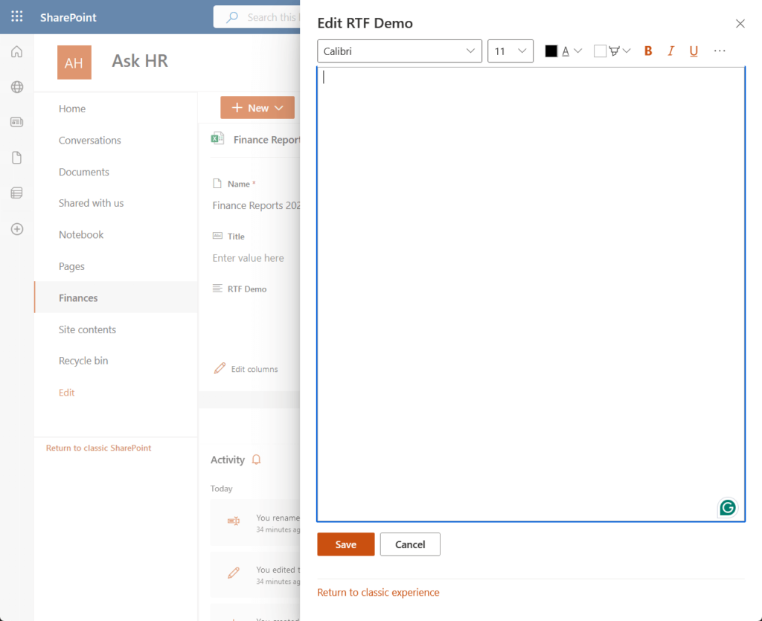Click the highlight marker icon

(x=614, y=51)
